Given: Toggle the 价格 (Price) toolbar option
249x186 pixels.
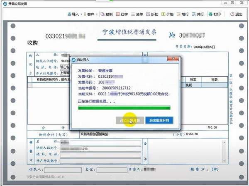Looking at the screenshot, I should (167, 14).
